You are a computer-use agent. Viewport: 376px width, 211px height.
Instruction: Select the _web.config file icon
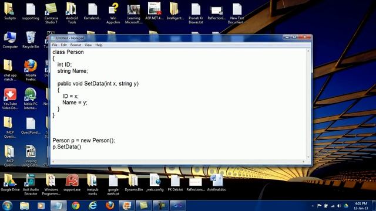[155, 182]
